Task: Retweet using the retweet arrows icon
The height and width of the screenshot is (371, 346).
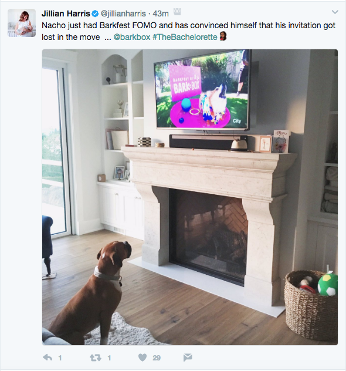Action: (95, 357)
